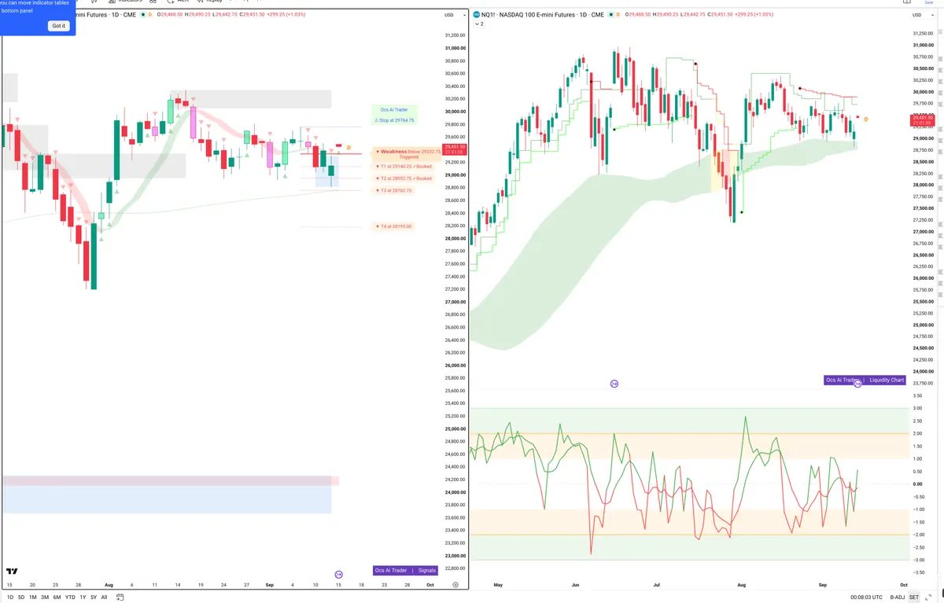This screenshot has height=603, width=944.
Task: Select the 1M time range
Action: tap(33, 597)
